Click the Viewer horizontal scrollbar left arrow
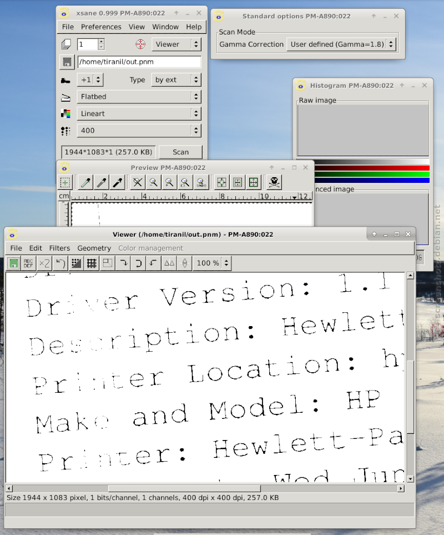 point(9,488)
